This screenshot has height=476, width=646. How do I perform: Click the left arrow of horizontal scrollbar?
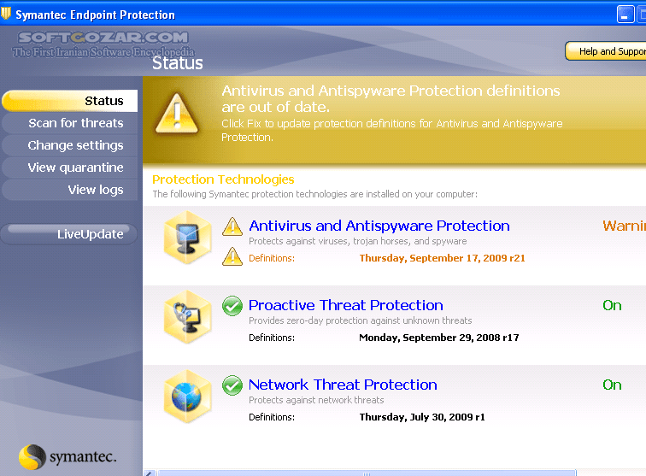[150, 473]
